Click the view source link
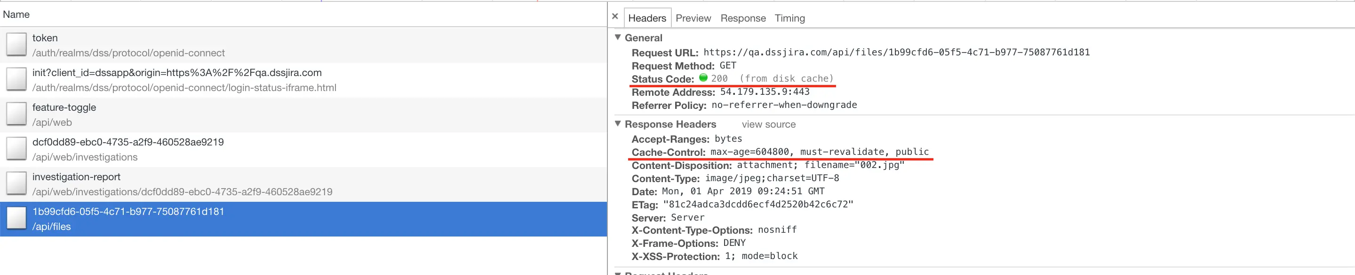The width and height of the screenshot is (1355, 275). click(x=768, y=124)
